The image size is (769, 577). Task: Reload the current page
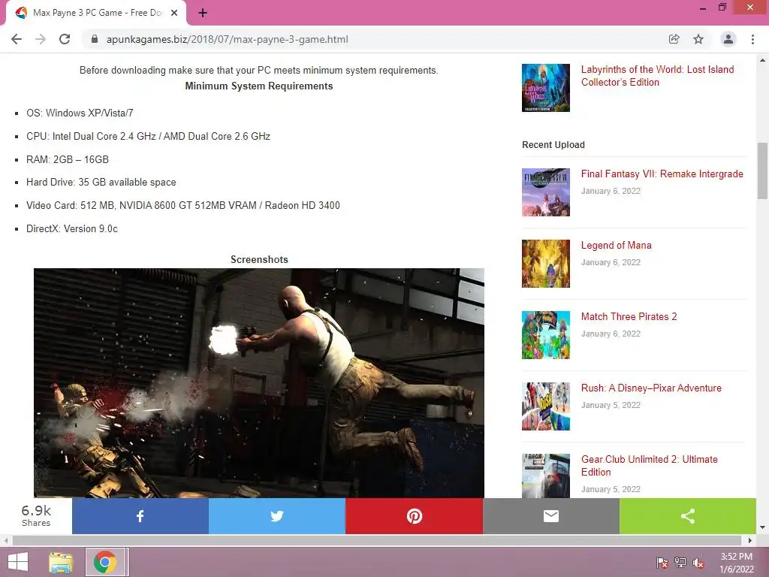coord(65,39)
